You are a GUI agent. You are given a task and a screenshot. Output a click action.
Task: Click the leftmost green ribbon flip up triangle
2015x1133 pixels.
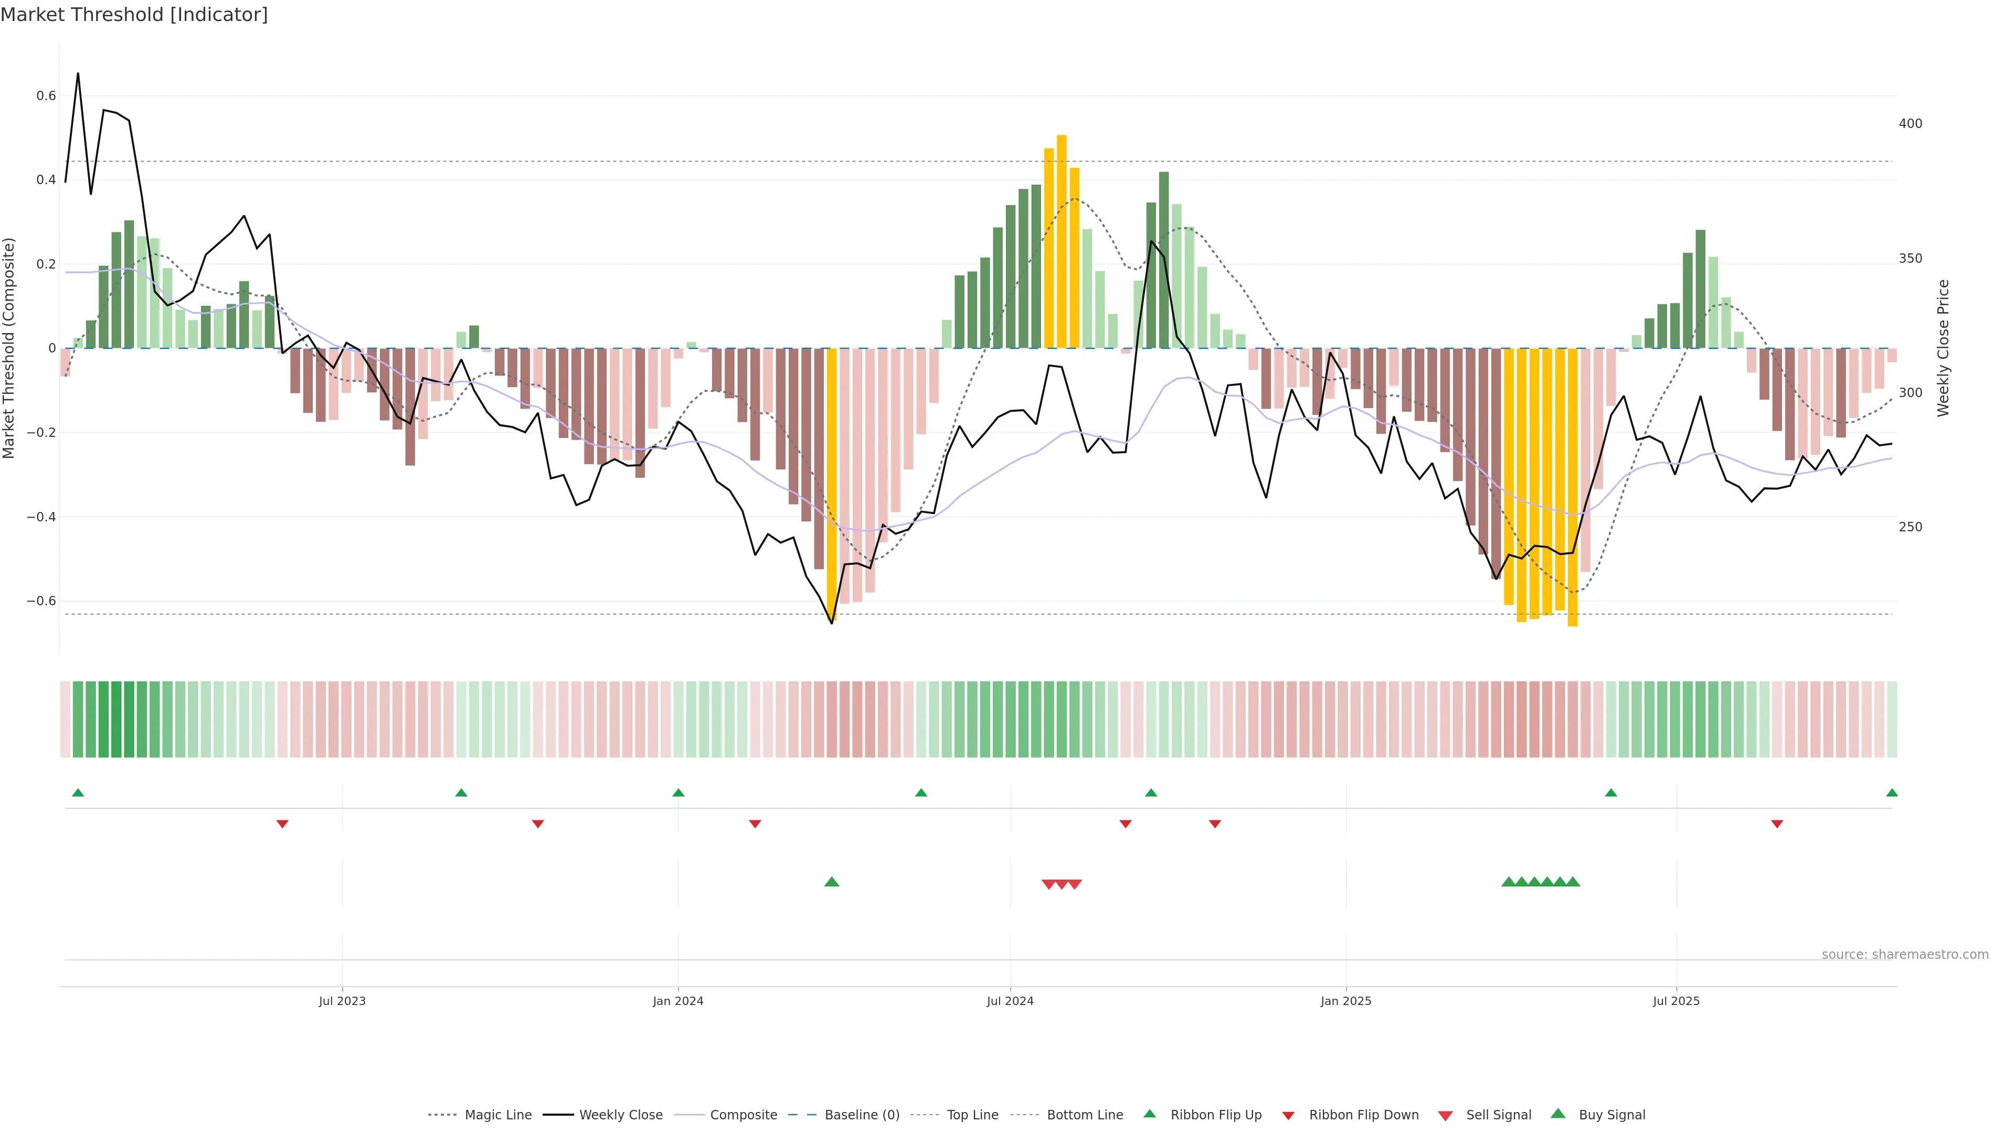point(78,793)
